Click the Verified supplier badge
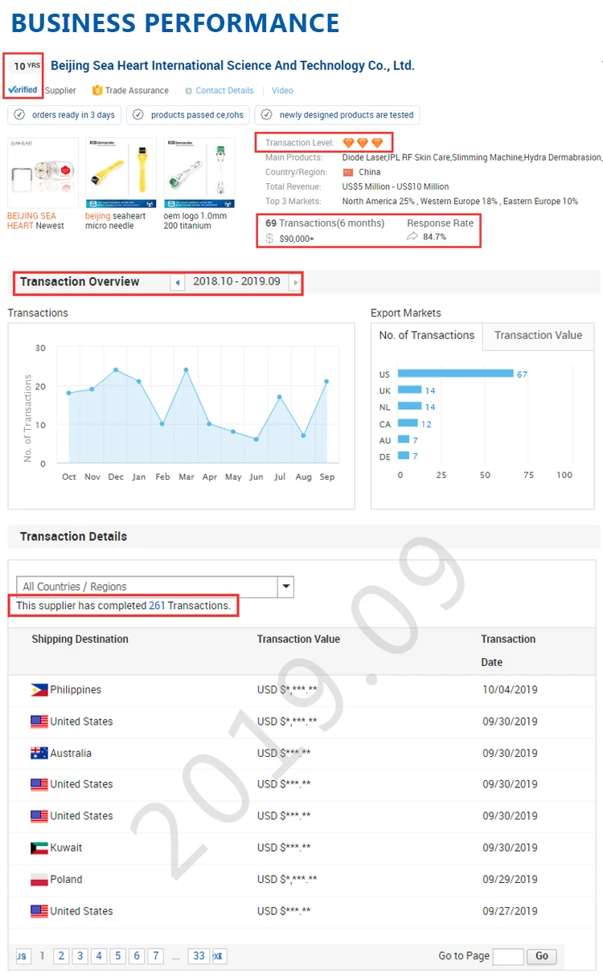603x977 pixels. 23,90
